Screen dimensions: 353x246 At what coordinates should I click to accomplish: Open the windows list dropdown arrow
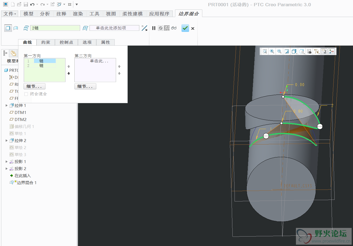(x=64, y=5)
